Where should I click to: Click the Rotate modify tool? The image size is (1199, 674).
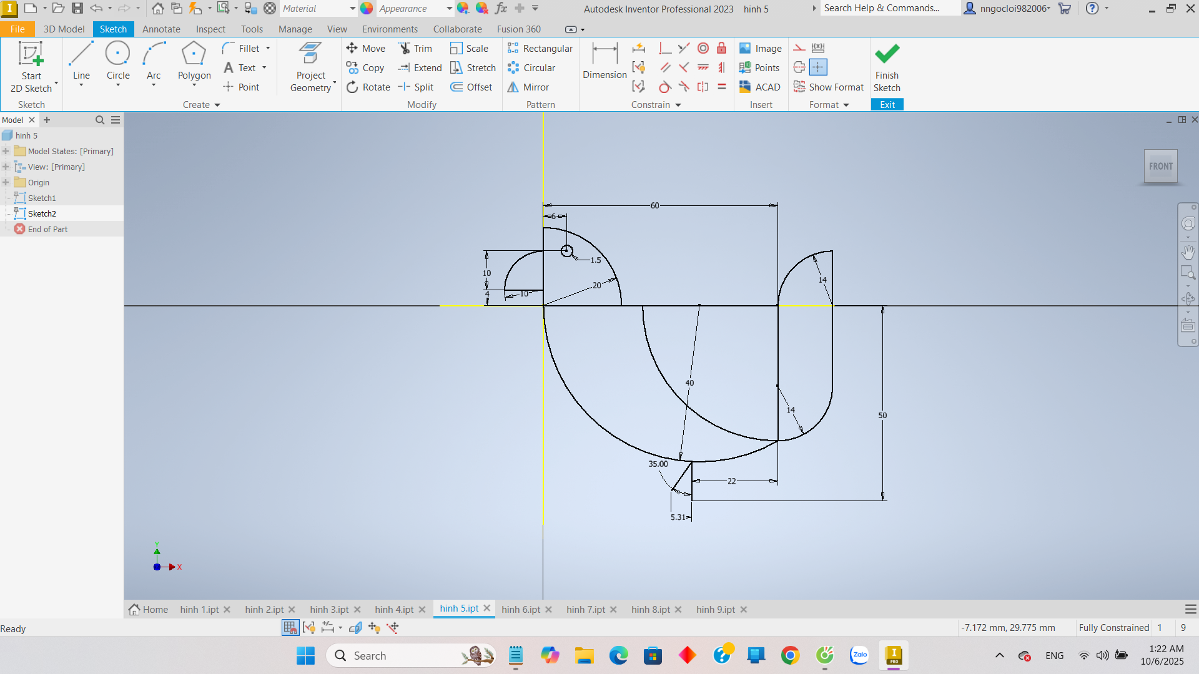(368, 87)
